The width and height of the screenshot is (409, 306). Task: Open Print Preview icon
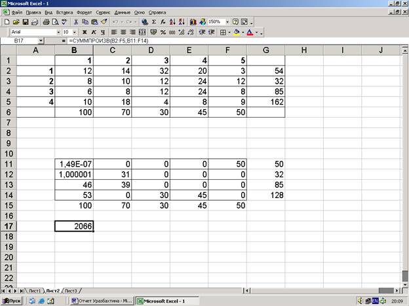(55, 22)
